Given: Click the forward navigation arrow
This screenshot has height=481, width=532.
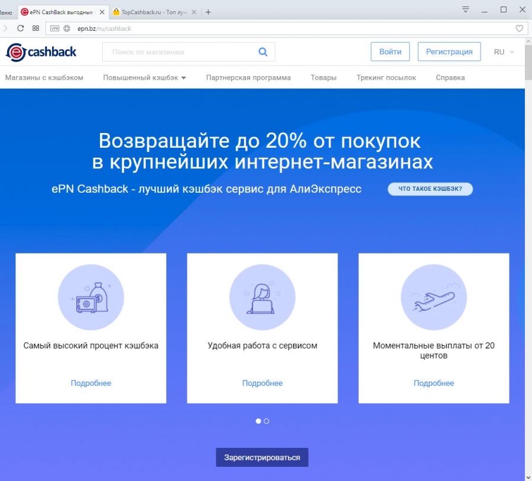Looking at the screenshot, I should 5,28.
